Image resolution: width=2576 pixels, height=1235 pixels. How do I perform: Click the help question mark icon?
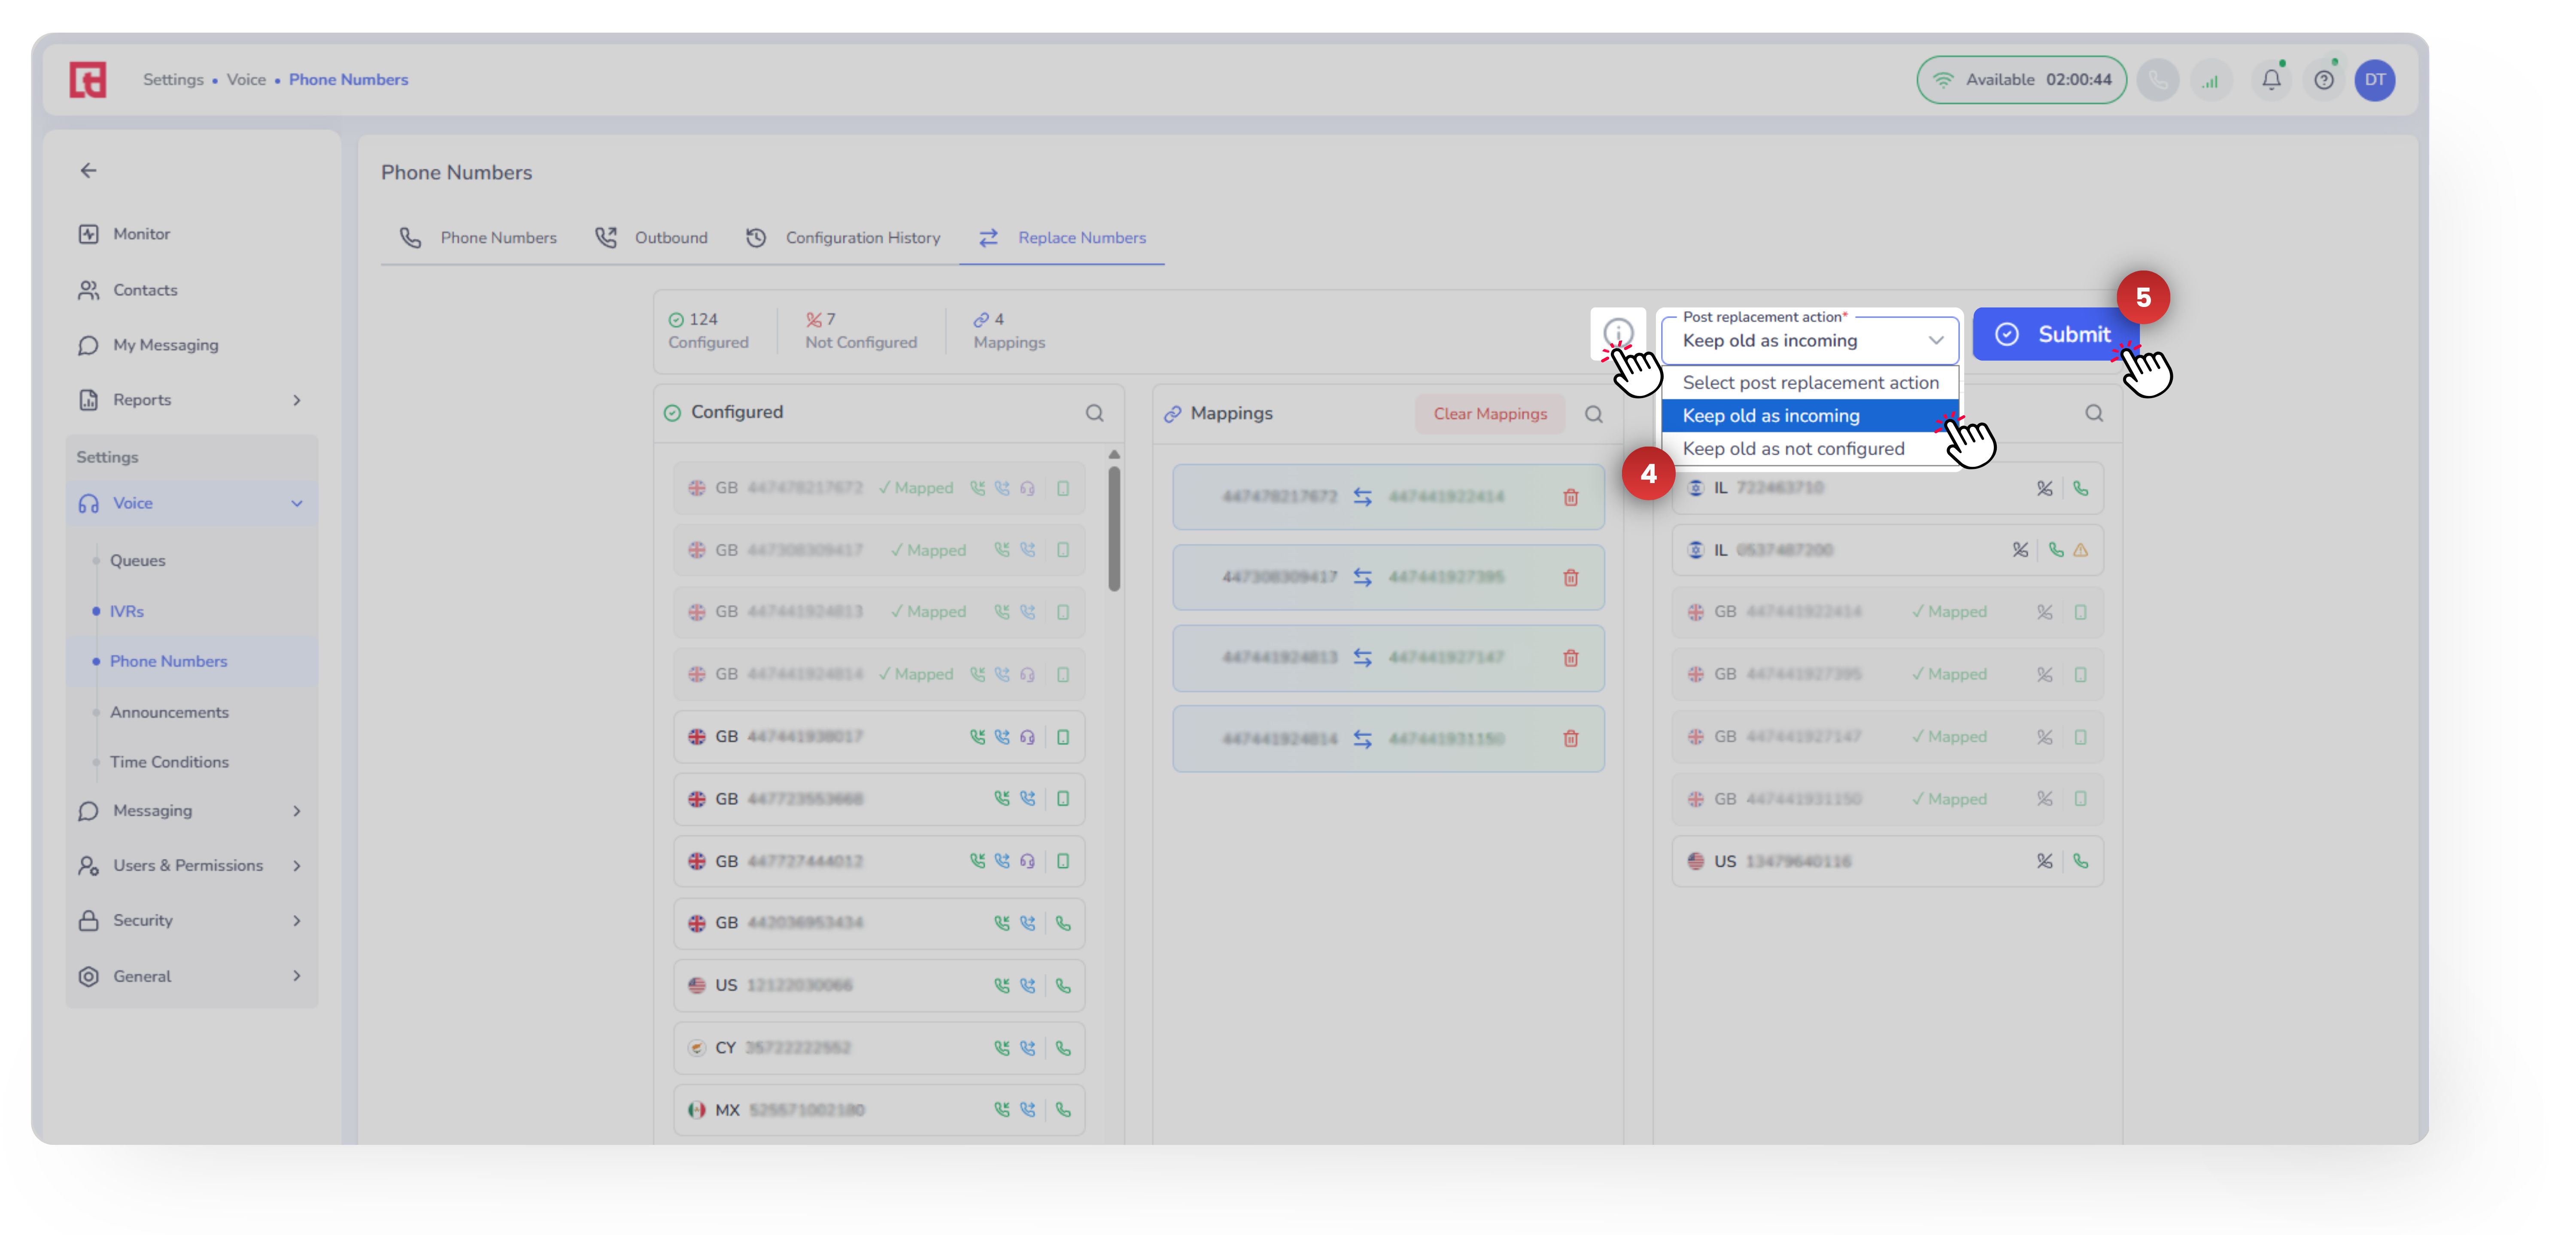click(x=2323, y=80)
